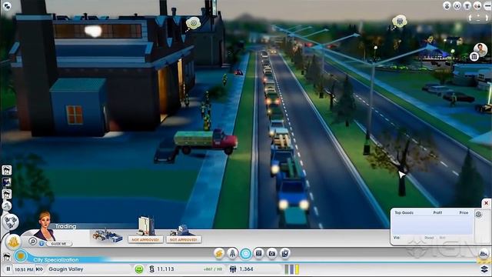Click the GUIDE ME button
Screen dimensions: 492x277
point(59,244)
